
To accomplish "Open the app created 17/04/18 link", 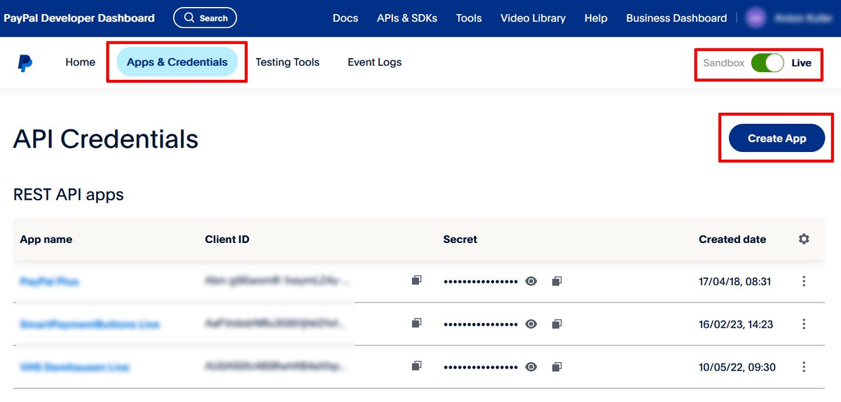I will point(49,282).
